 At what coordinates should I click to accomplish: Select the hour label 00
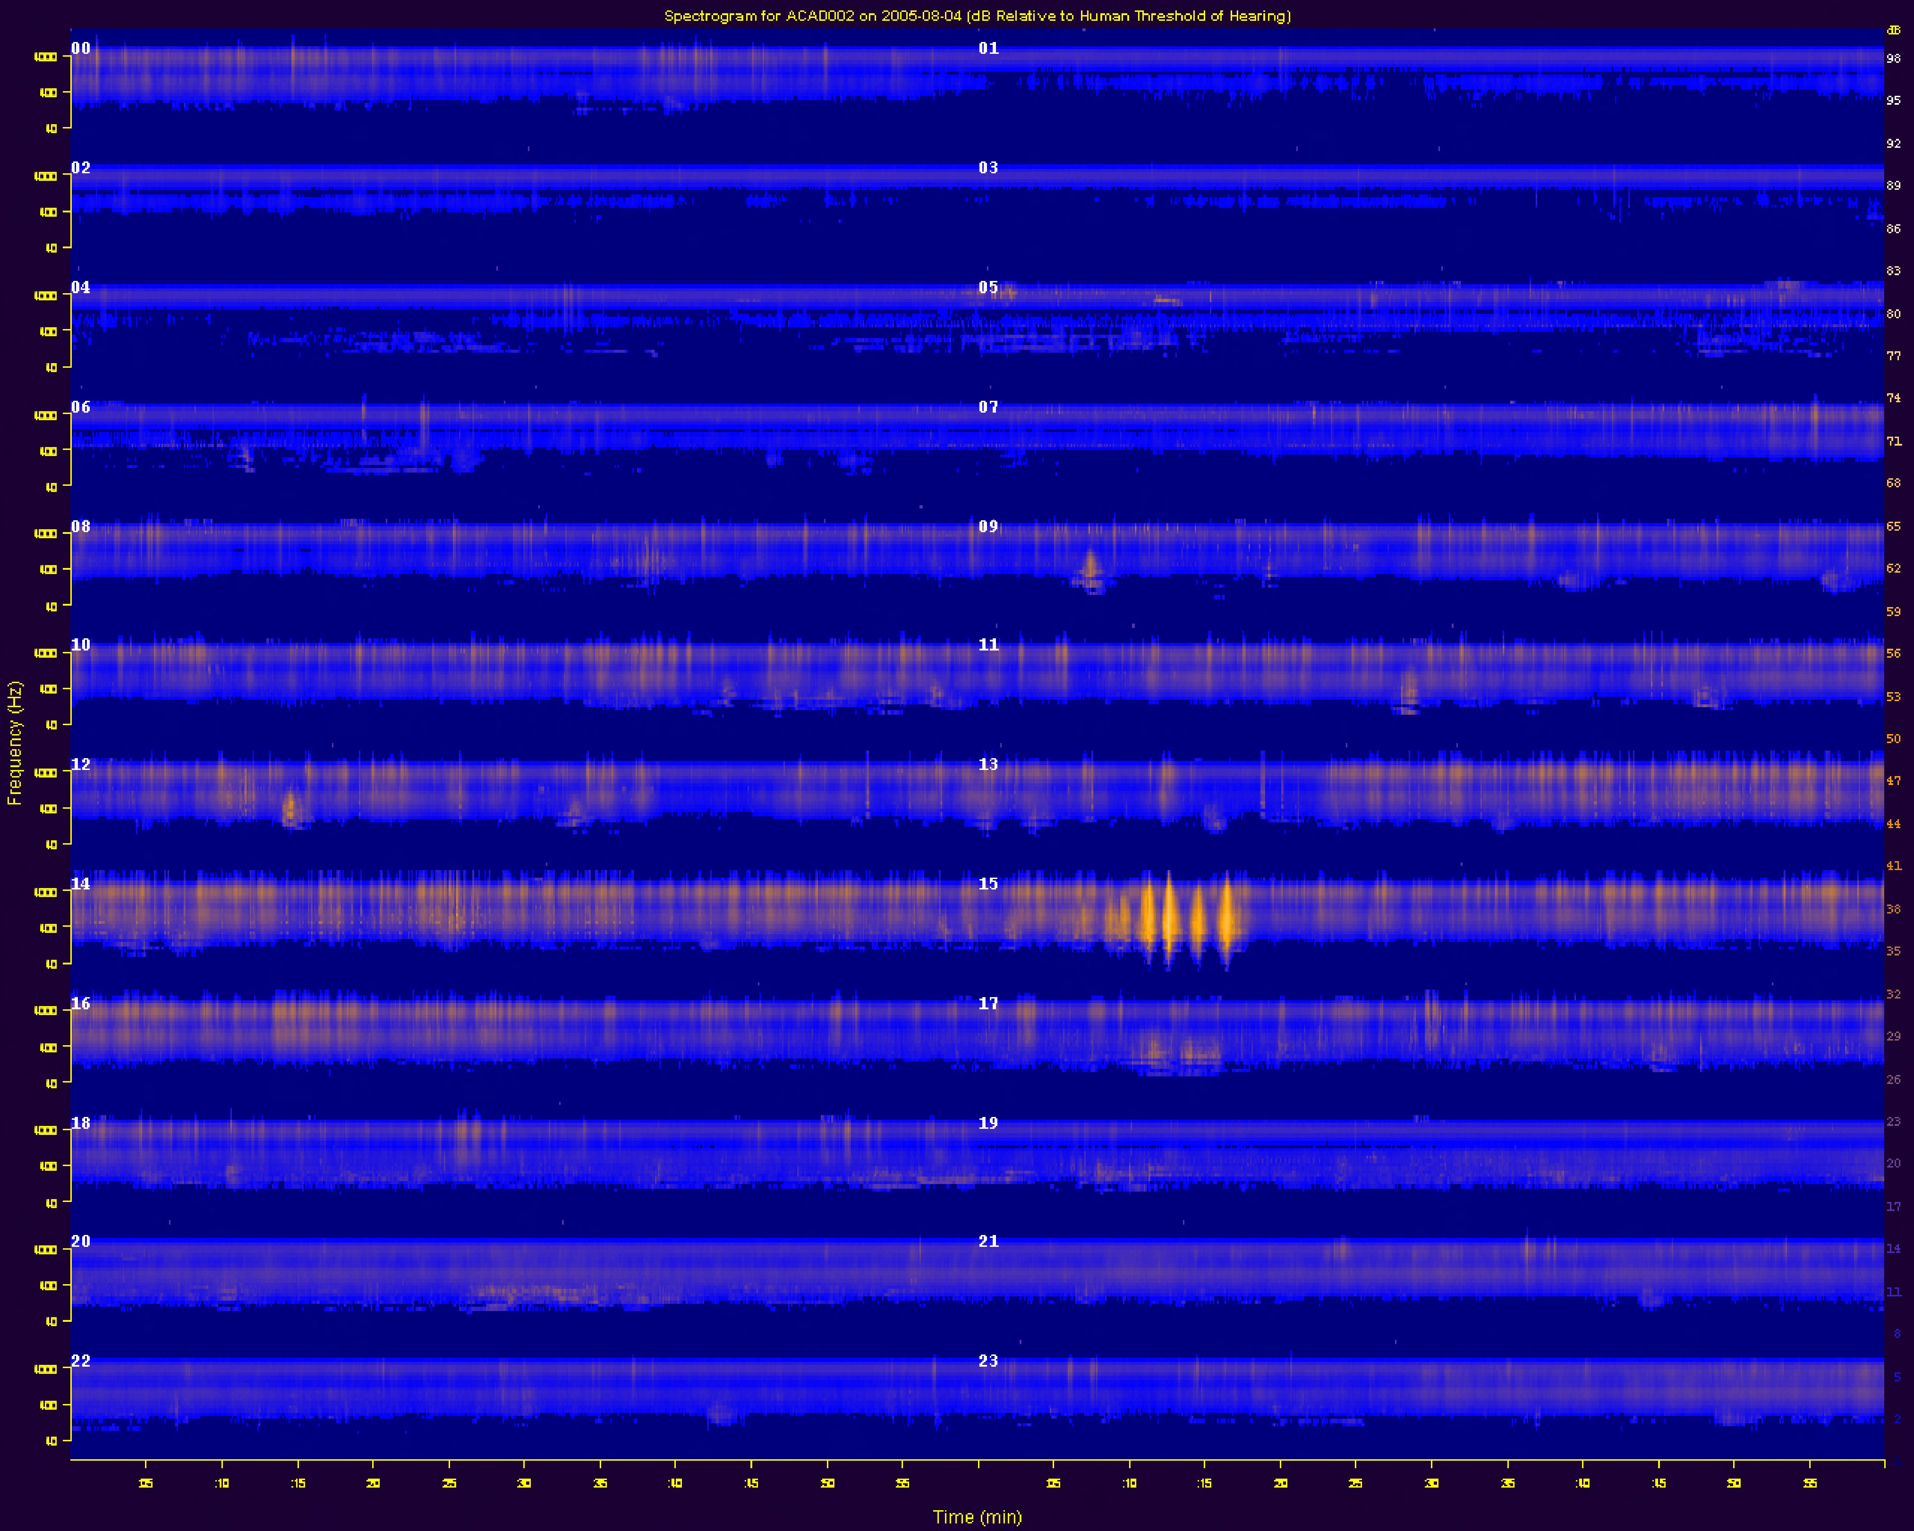tap(81, 49)
